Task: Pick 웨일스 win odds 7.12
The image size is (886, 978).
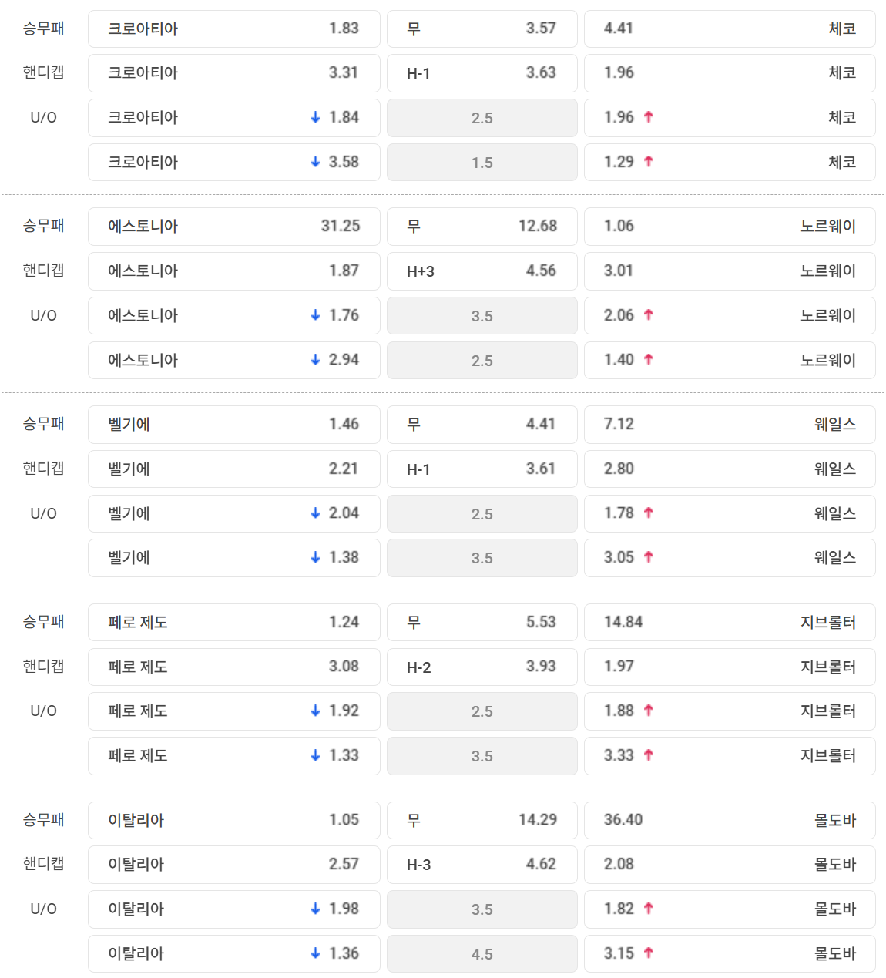Action: point(730,424)
